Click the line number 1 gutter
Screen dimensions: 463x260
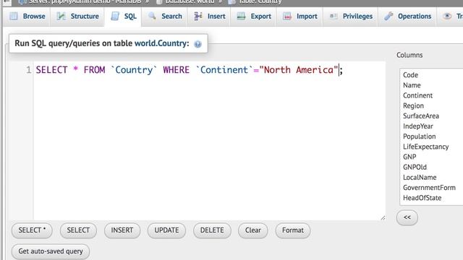point(28,70)
